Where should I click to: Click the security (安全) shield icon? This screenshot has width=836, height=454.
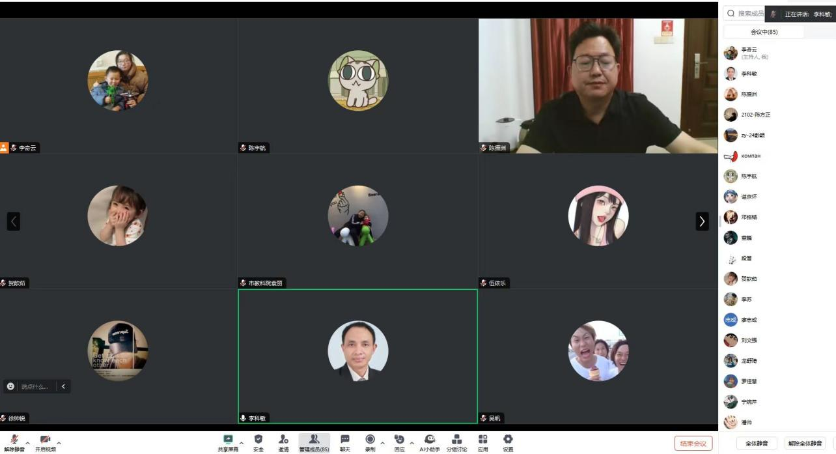[258, 442]
